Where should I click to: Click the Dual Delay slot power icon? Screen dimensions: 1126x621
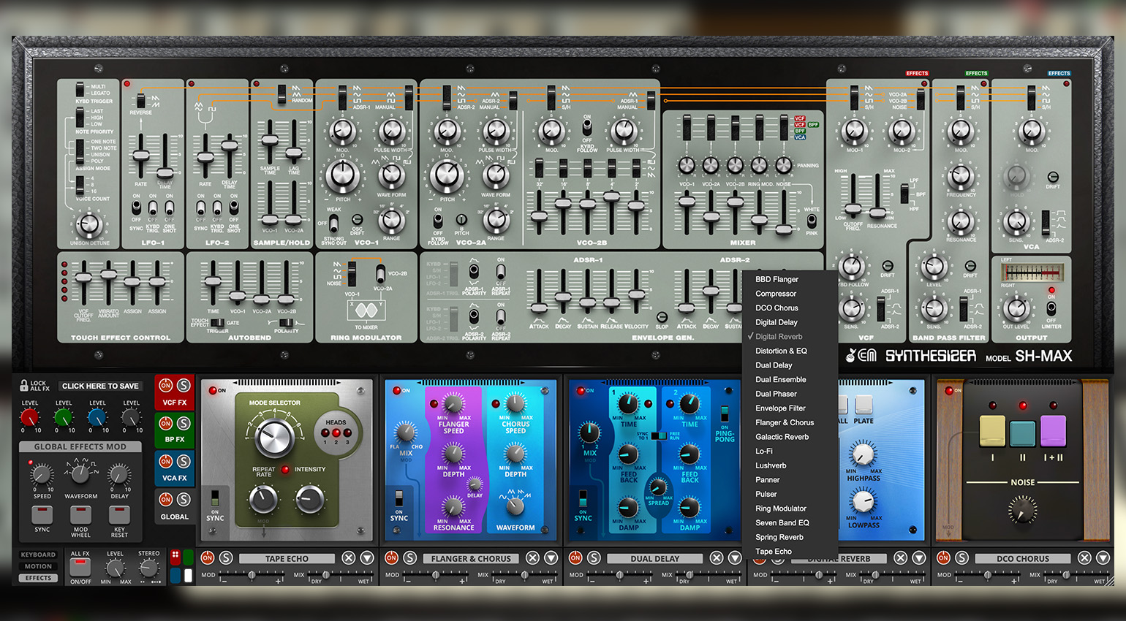575,558
